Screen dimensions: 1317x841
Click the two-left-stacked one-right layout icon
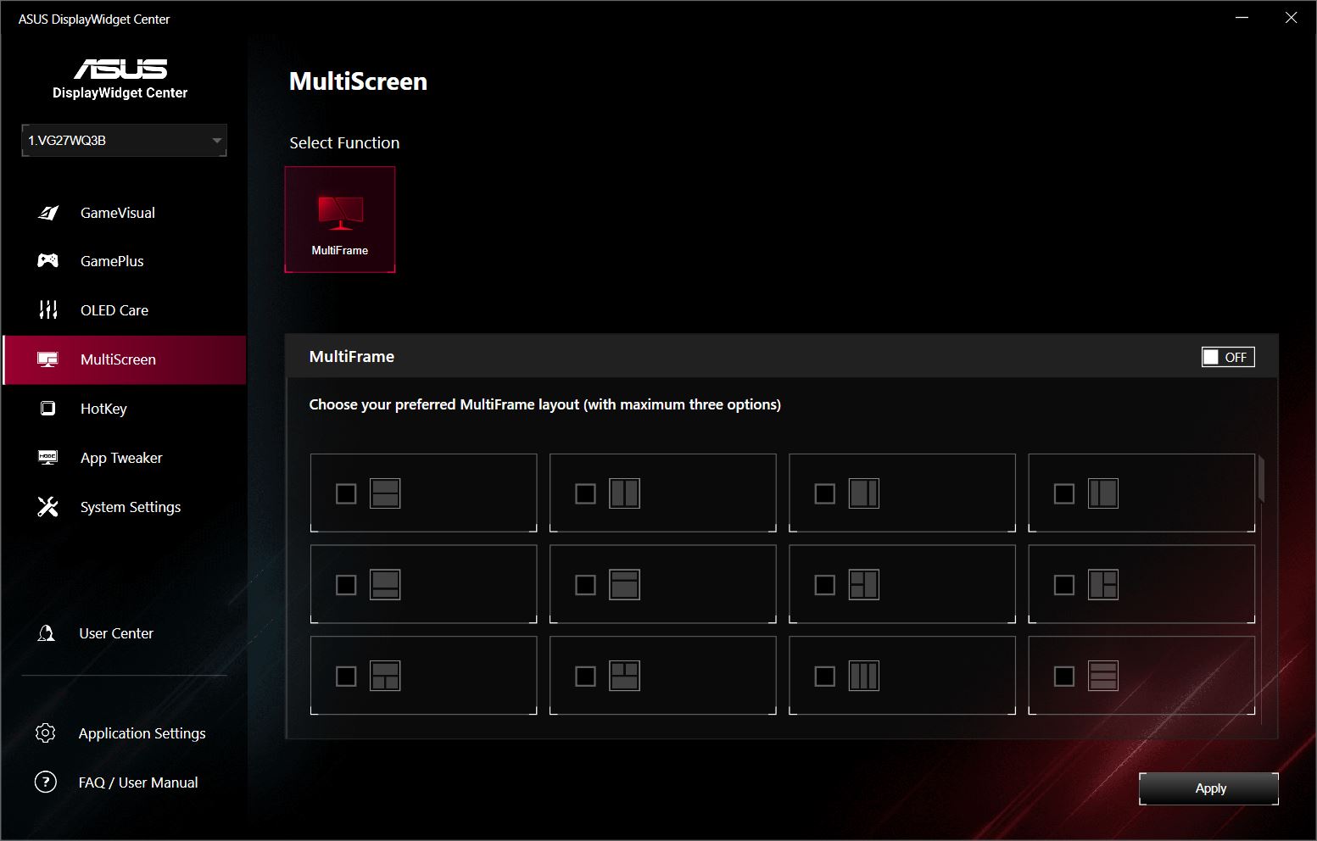pyautogui.click(x=863, y=585)
